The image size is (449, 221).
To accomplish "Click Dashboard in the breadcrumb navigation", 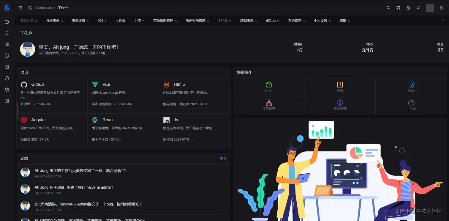I will coord(44,8).
